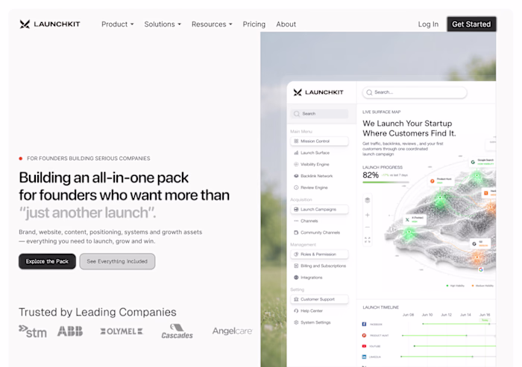Click the YouTube row timeline bar
522x367 pixels.
tap(455, 346)
